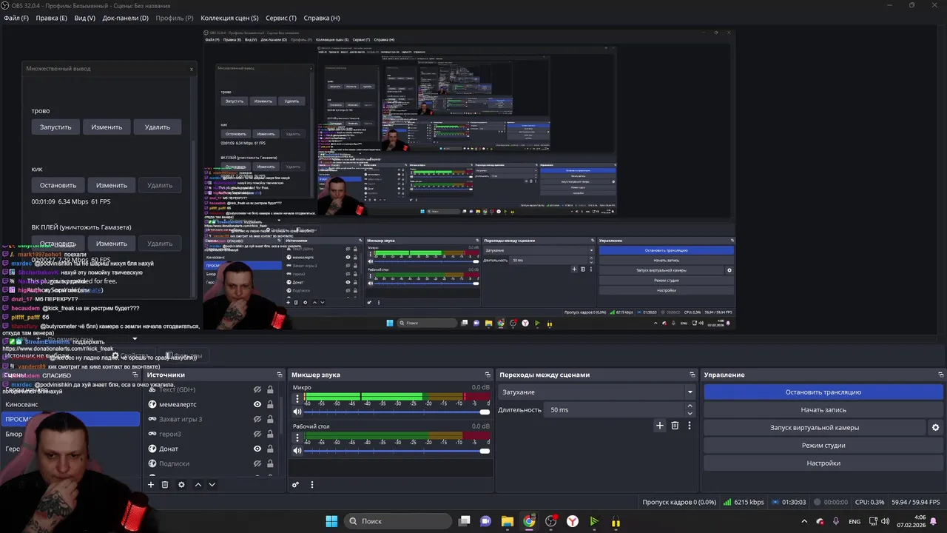Image resolution: width=947 pixels, height=533 pixels.
Task: Toggle lock on герои3 source
Action: click(270, 434)
